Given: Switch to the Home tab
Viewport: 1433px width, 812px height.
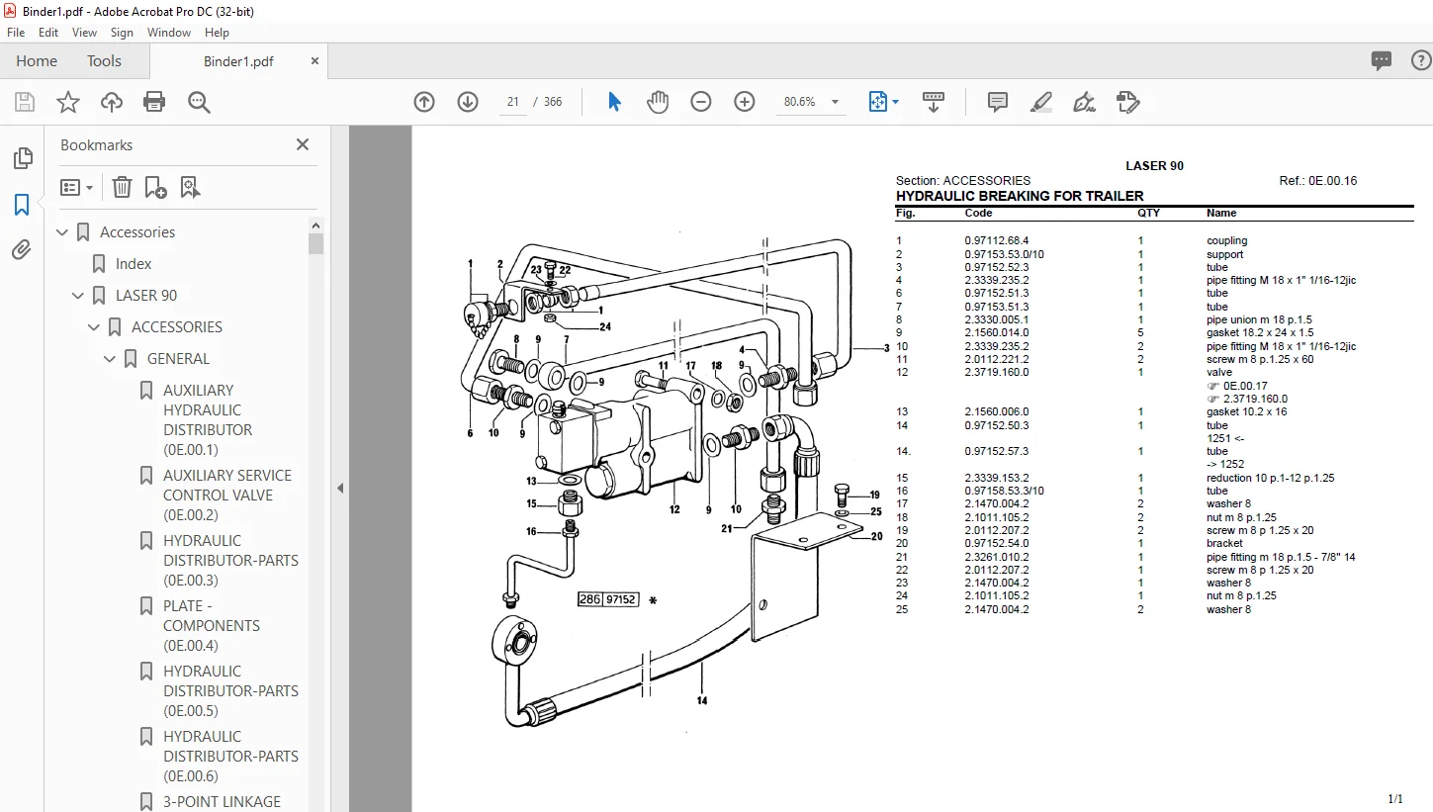Looking at the screenshot, I should click(x=37, y=61).
